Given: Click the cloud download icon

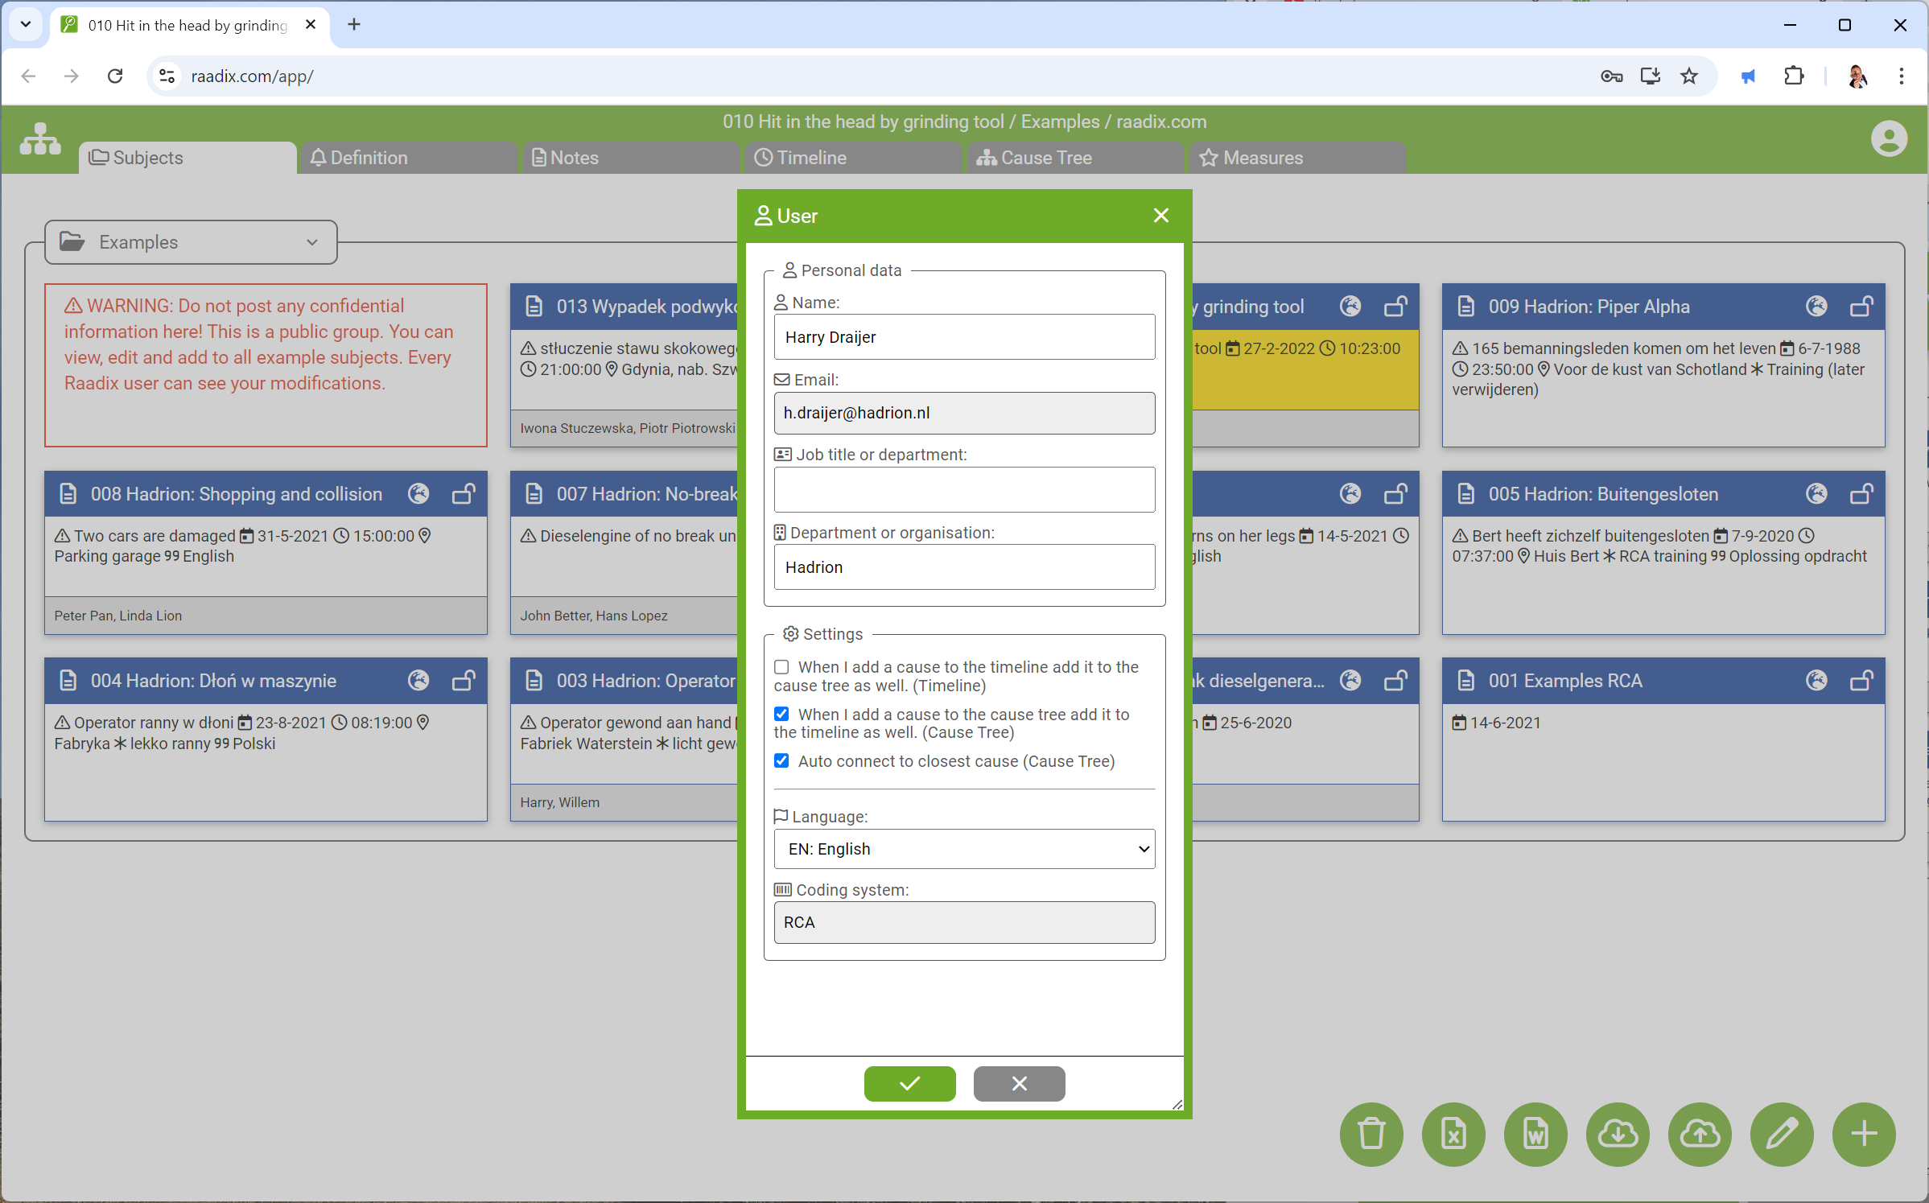Looking at the screenshot, I should pos(1618,1134).
